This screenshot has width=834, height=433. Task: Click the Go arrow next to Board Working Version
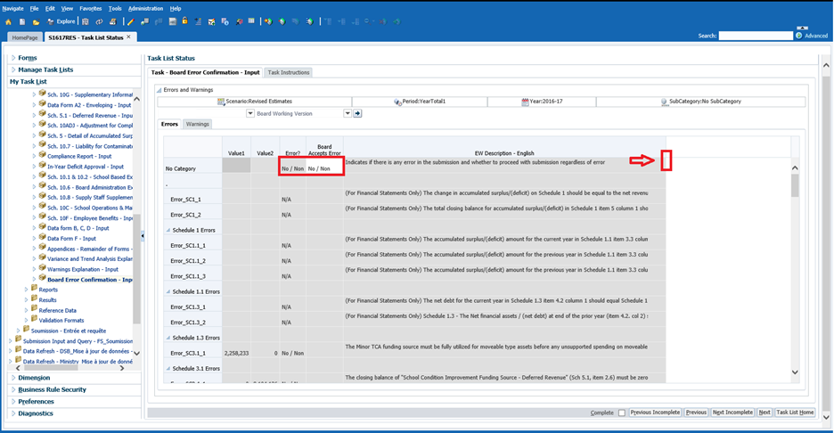tap(357, 113)
